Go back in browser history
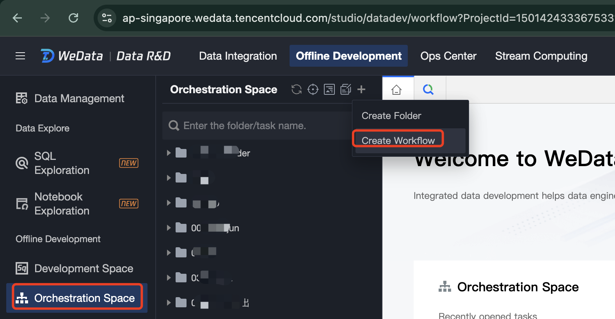The height and width of the screenshot is (319, 615). tap(17, 18)
